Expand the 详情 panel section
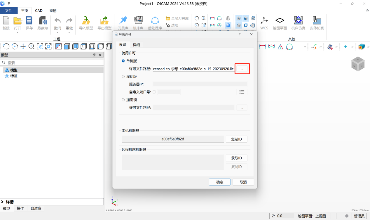This screenshot has width=370, height=220. 3,202
